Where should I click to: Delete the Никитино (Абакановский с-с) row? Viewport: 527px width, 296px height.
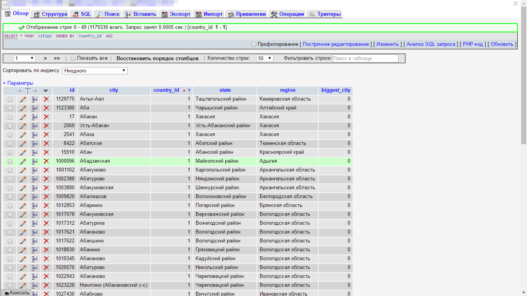click(x=46, y=285)
